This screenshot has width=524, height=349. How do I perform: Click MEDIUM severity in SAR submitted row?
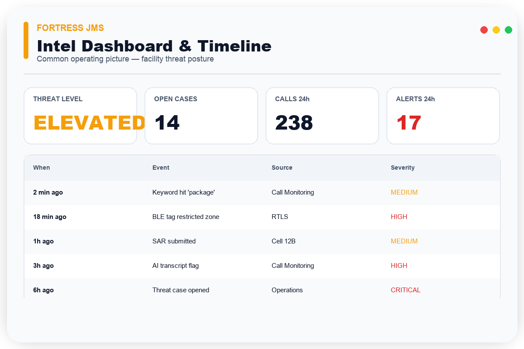pos(404,241)
